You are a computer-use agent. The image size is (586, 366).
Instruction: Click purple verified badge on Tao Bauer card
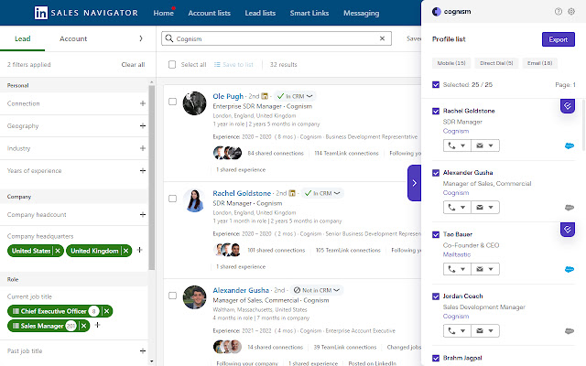(568, 230)
